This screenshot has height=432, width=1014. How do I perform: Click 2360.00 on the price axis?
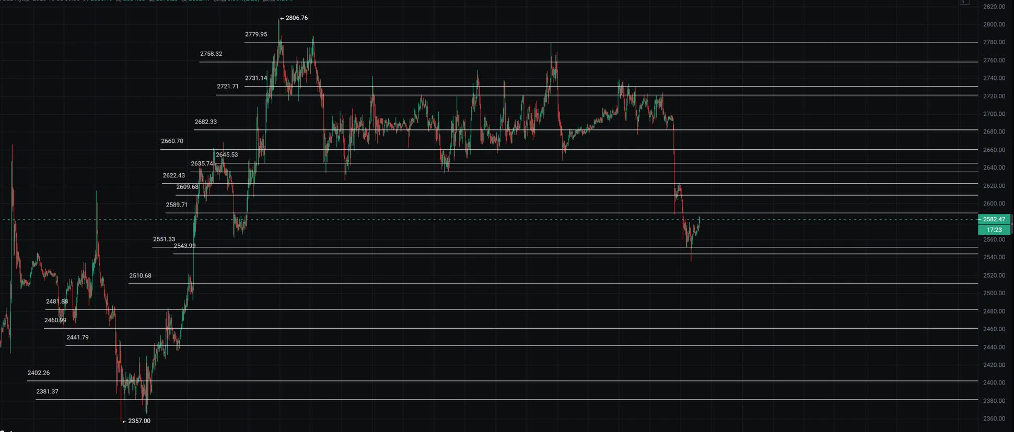(x=994, y=419)
